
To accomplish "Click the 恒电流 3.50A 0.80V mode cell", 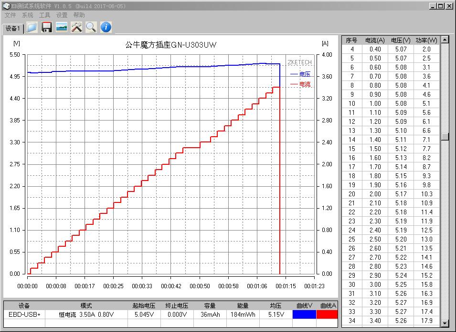I will tap(86, 314).
